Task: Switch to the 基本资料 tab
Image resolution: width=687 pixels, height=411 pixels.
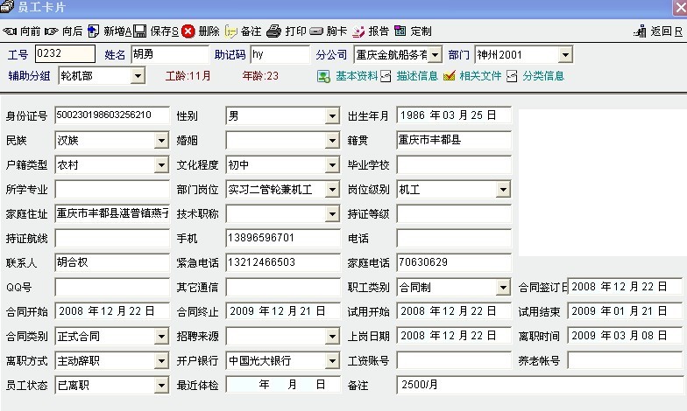Action: [x=324, y=76]
